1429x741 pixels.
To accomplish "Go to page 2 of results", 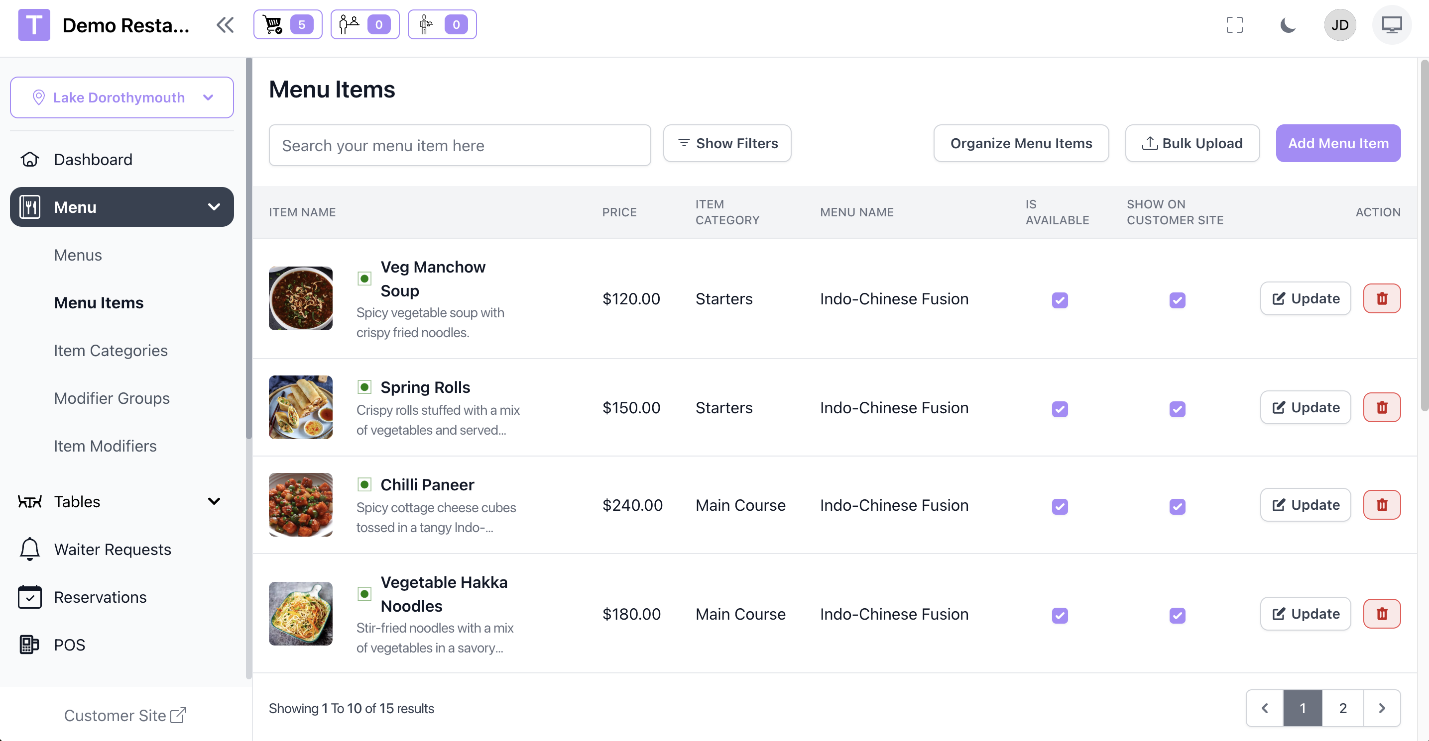I will (1342, 708).
